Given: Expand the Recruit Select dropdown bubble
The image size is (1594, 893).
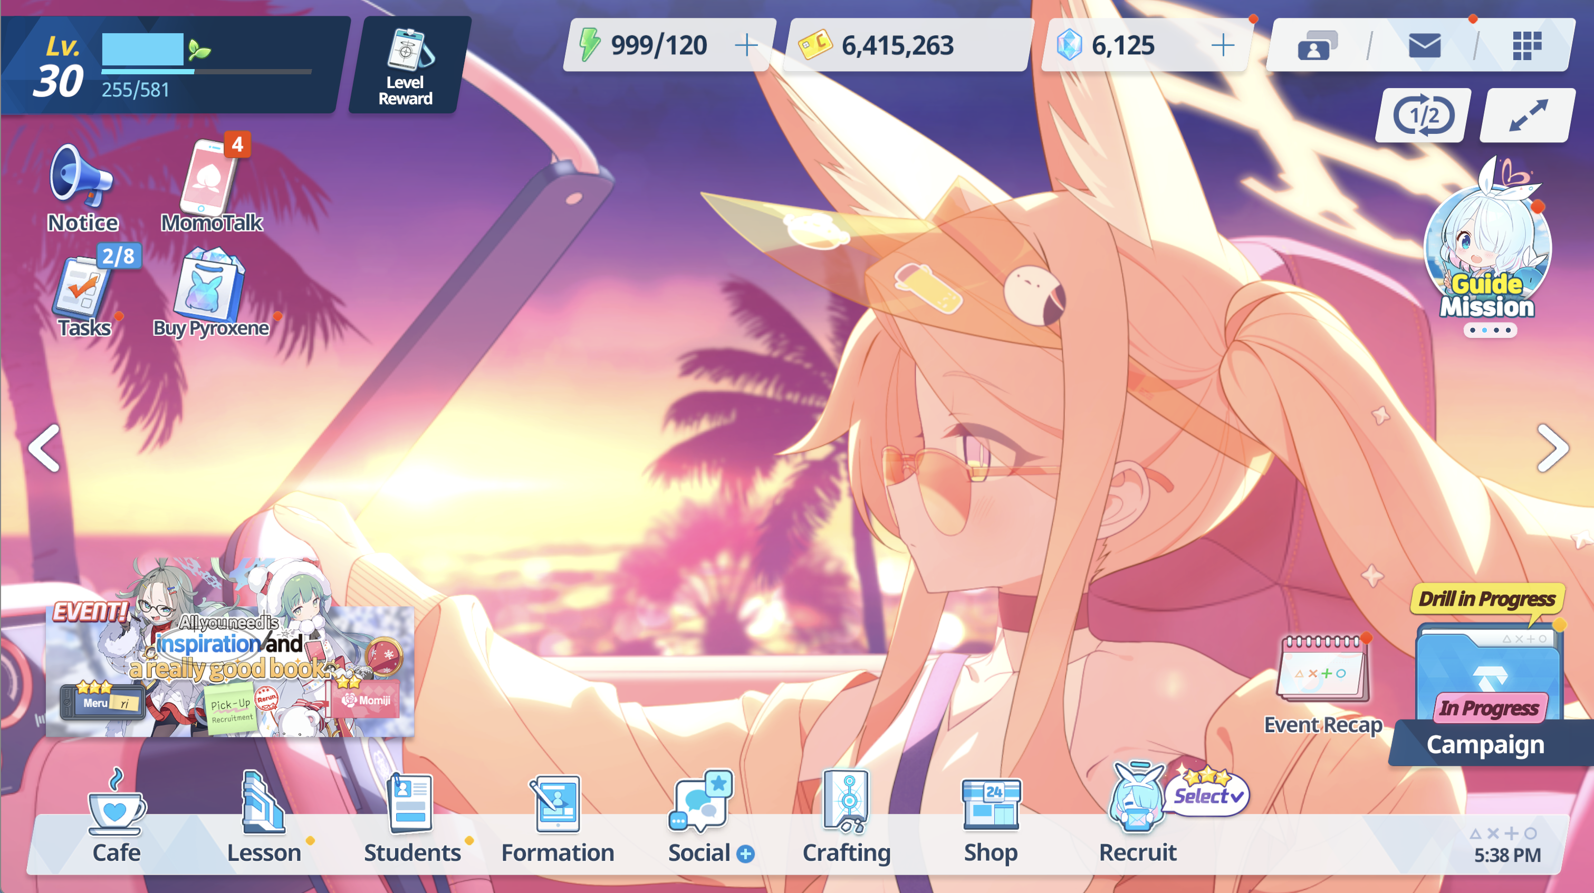Looking at the screenshot, I should tap(1207, 795).
